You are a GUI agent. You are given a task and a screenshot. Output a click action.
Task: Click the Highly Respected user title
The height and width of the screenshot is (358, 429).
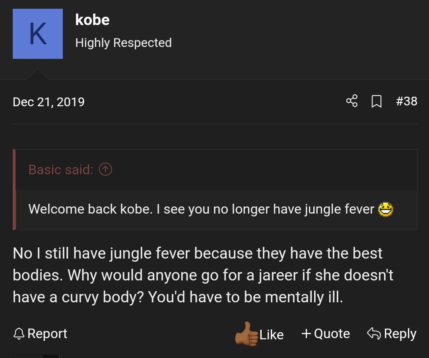pos(123,43)
